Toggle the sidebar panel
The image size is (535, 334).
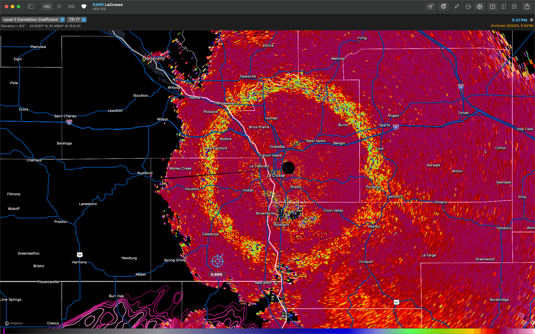[31, 6]
